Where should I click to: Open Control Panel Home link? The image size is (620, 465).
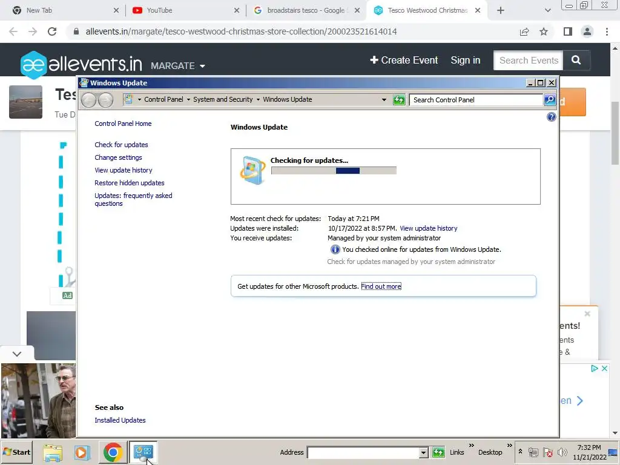[x=123, y=124]
